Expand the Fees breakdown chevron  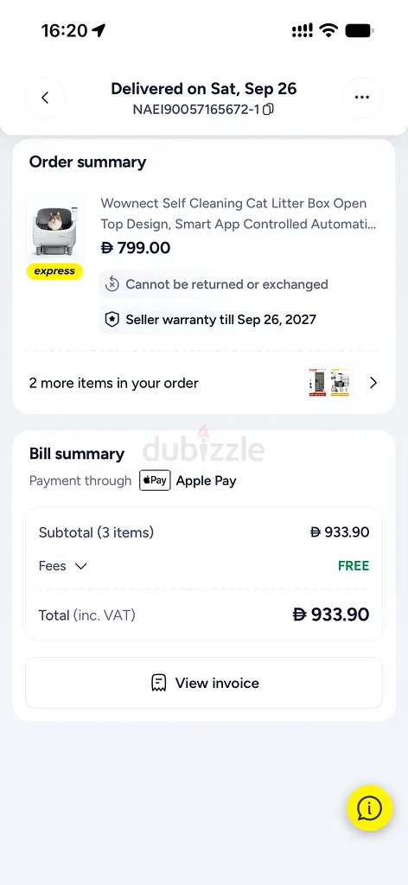[x=81, y=566]
